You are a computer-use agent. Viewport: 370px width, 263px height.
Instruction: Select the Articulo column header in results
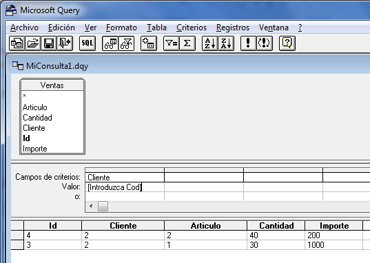coord(205,226)
